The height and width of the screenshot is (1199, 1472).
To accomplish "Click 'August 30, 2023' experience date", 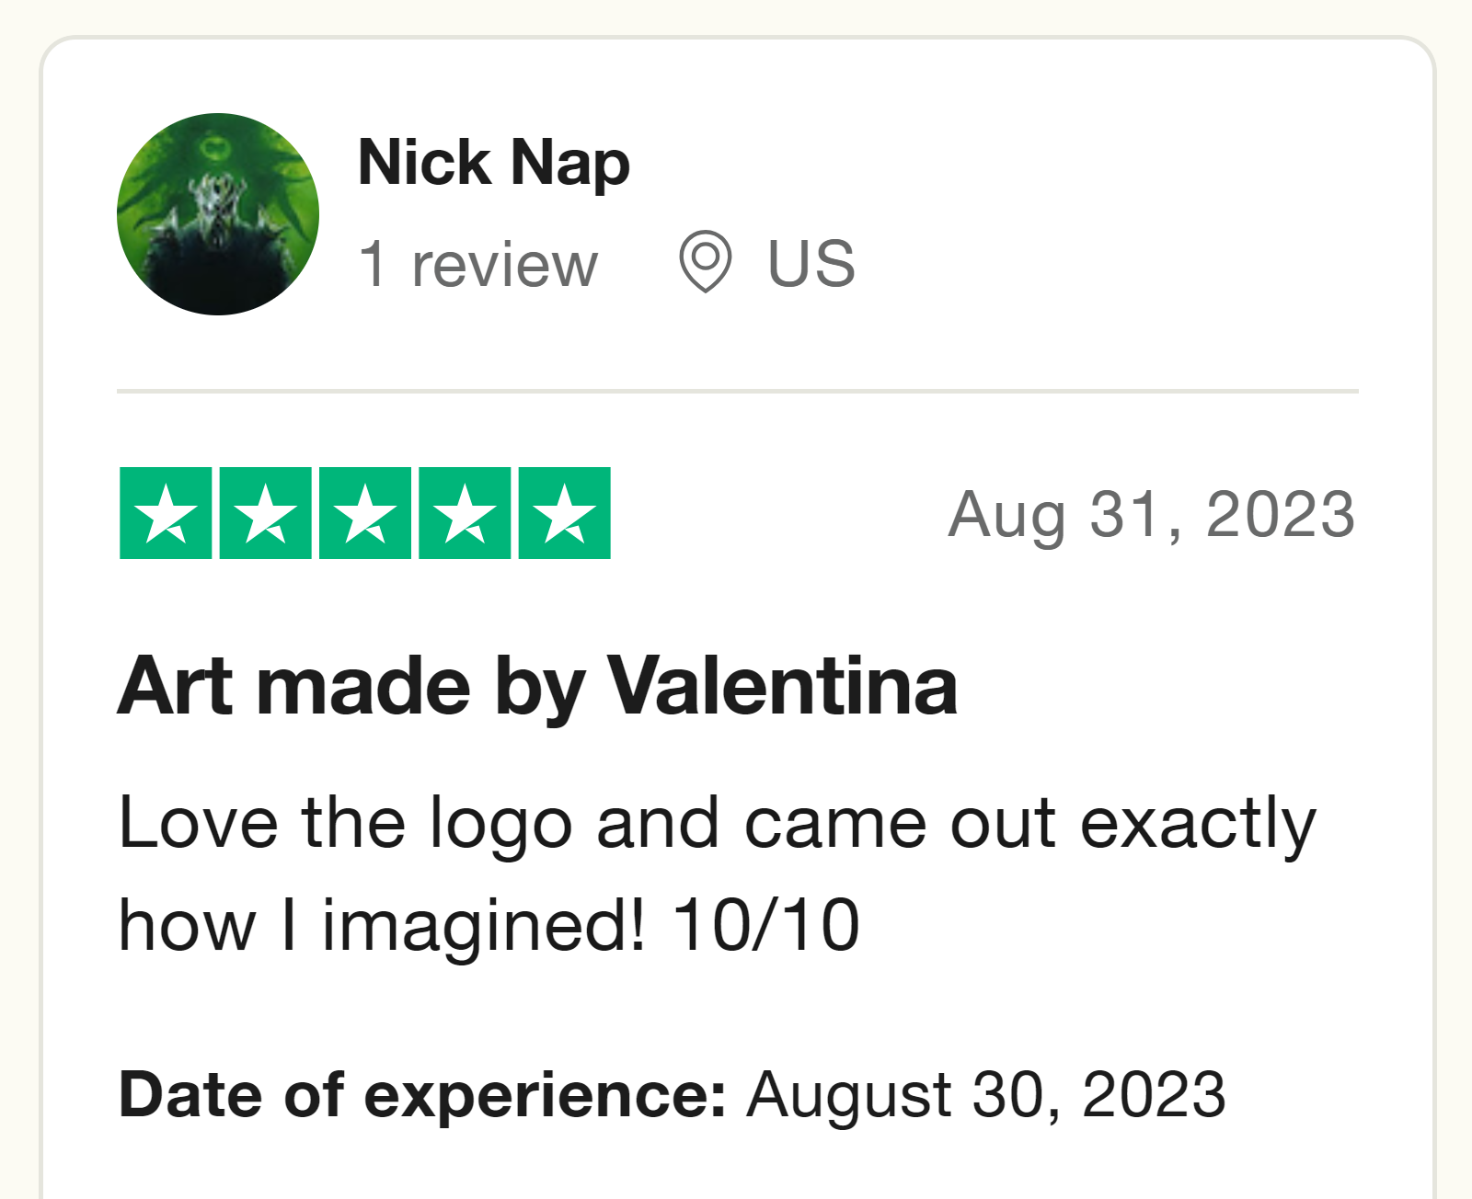I will (x=984, y=1094).
